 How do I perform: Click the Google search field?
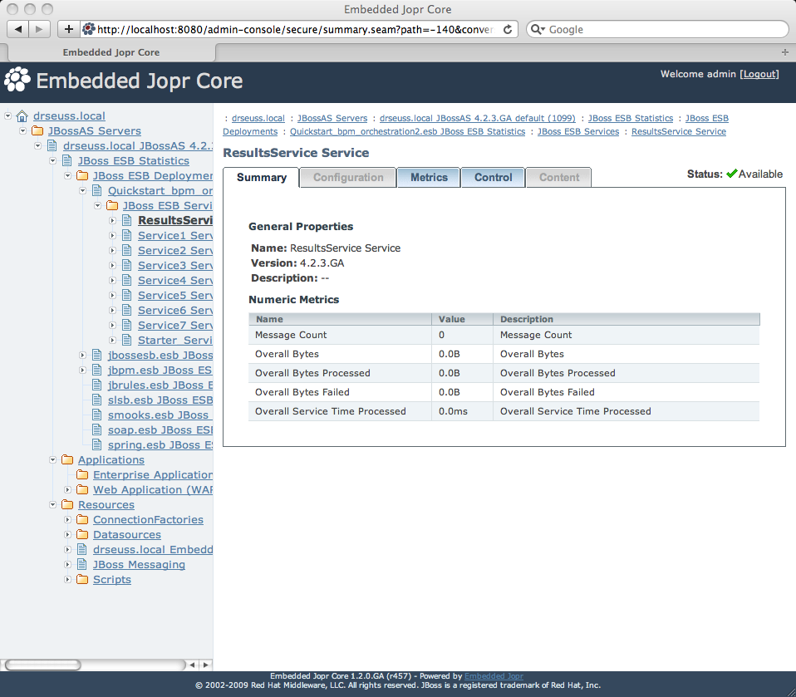(657, 29)
